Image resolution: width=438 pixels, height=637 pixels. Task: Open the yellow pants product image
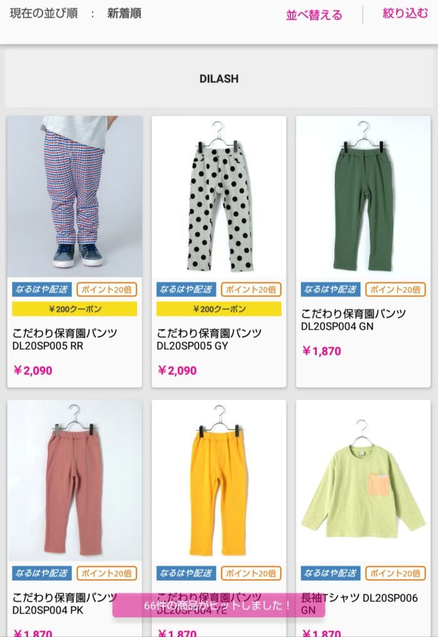pyautogui.click(x=219, y=480)
